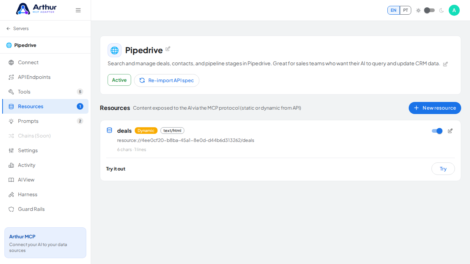Click the Settings sliders icon
This screenshot has height=264, width=470.
point(11,150)
